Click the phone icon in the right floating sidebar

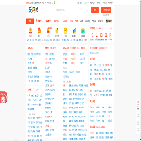138,107
